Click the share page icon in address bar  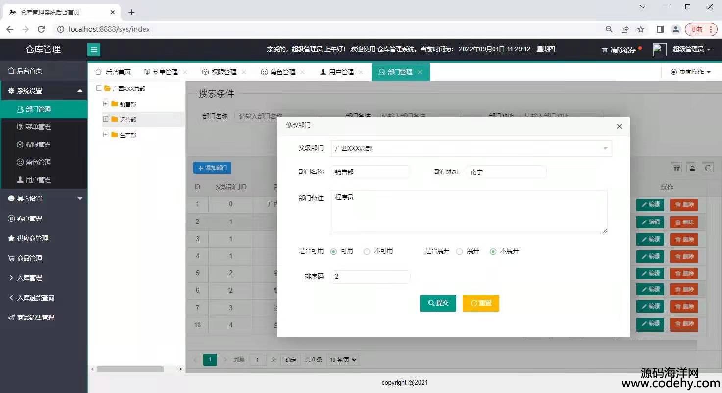tap(625, 29)
